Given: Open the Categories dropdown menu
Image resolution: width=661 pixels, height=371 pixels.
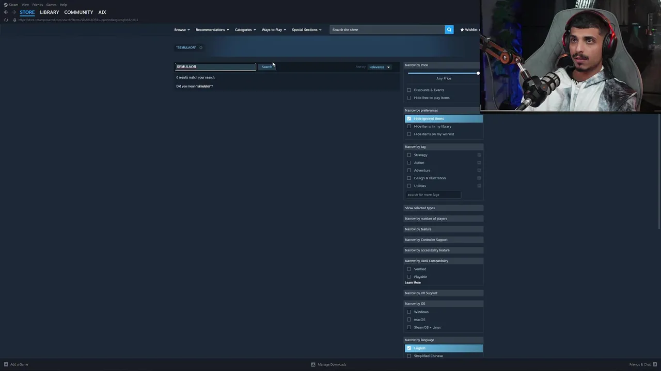Looking at the screenshot, I should 245,29.
